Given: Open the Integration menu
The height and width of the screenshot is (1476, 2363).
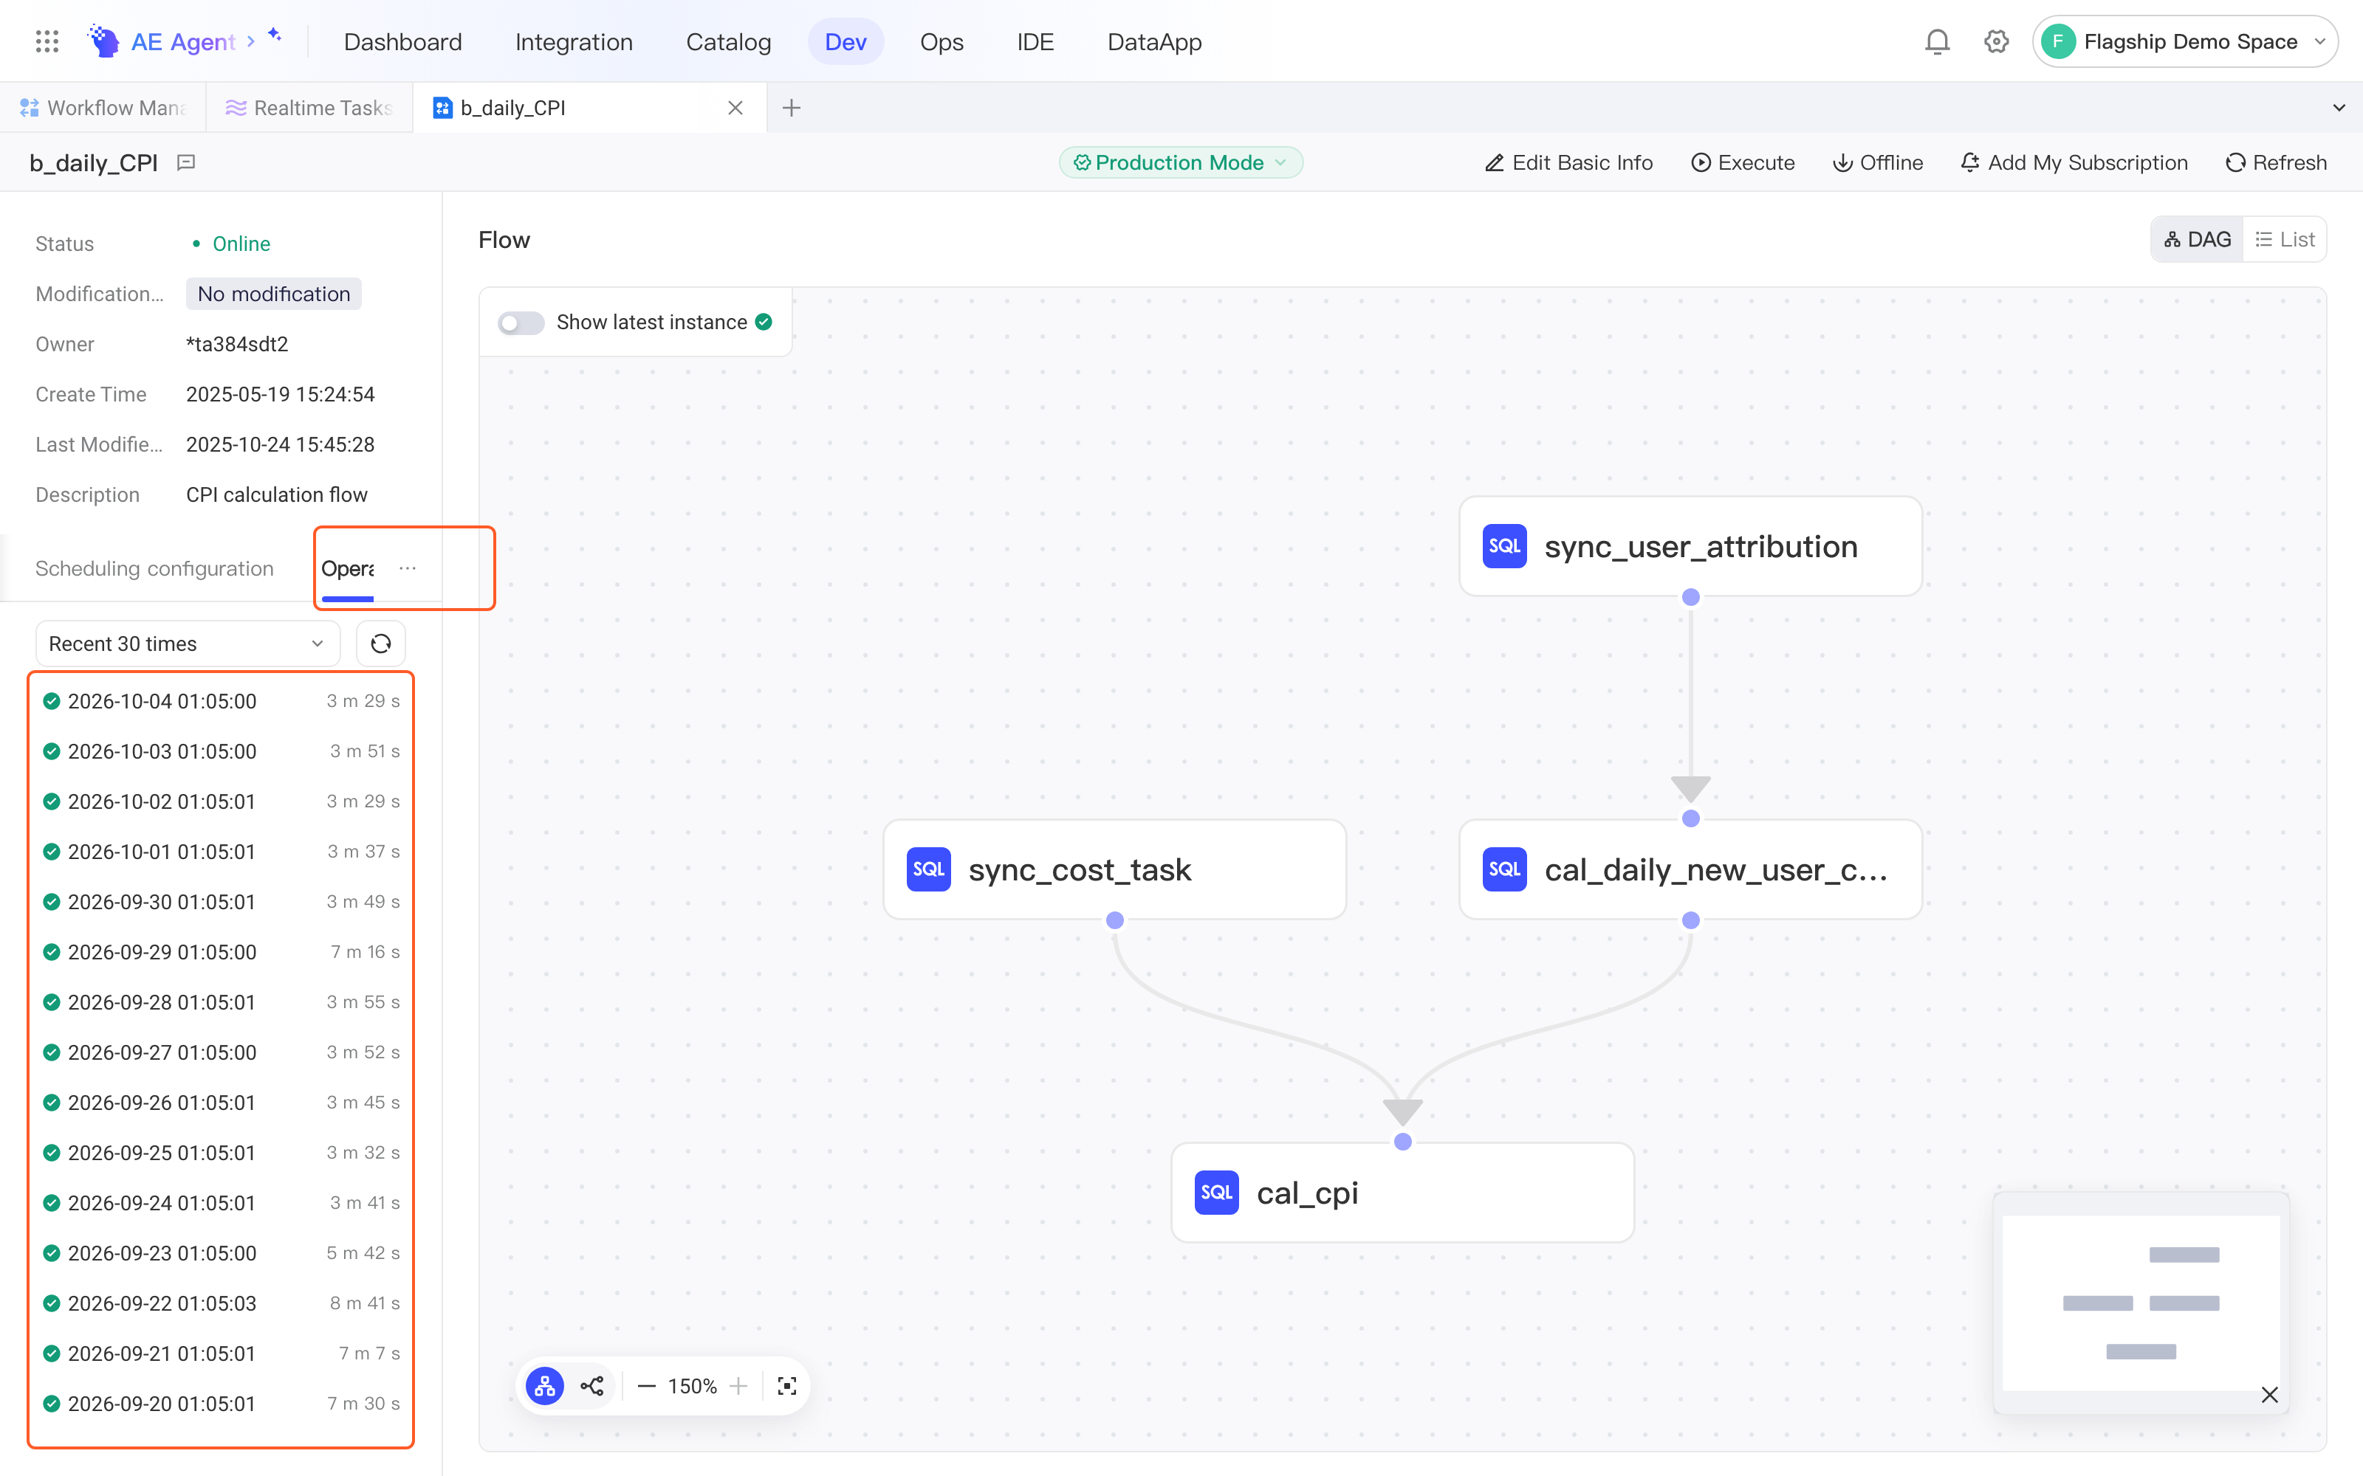Looking at the screenshot, I should [x=575, y=41].
